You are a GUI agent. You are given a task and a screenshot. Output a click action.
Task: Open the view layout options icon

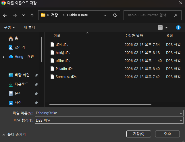pos(160,28)
